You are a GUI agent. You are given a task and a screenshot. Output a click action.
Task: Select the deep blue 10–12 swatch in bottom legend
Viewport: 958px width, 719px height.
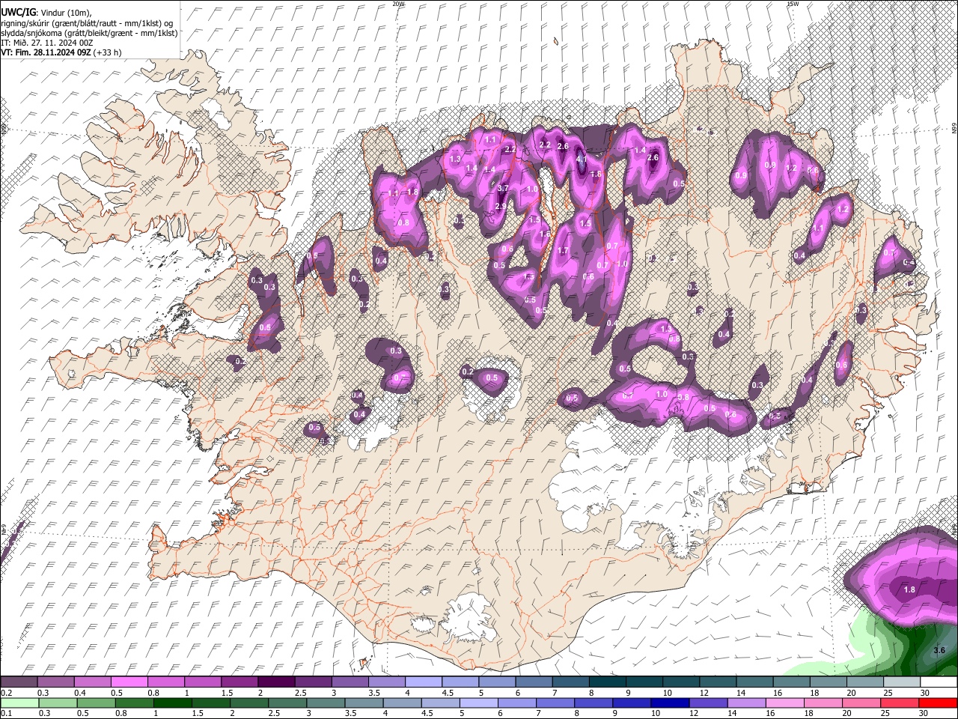[x=669, y=703]
